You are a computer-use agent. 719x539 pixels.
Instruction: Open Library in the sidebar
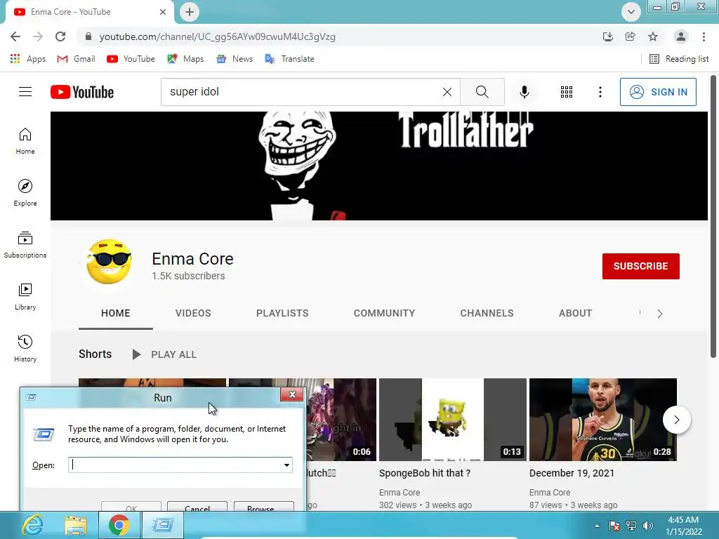[x=25, y=297]
